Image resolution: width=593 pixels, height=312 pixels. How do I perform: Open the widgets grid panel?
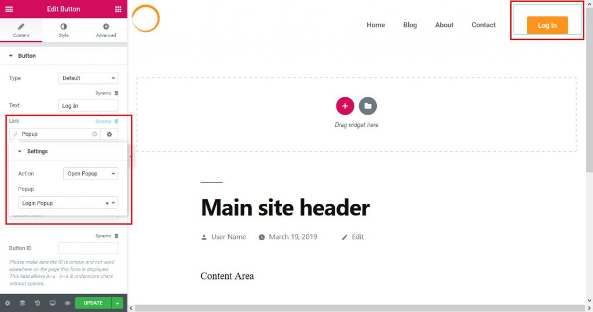click(x=118, y=9)
